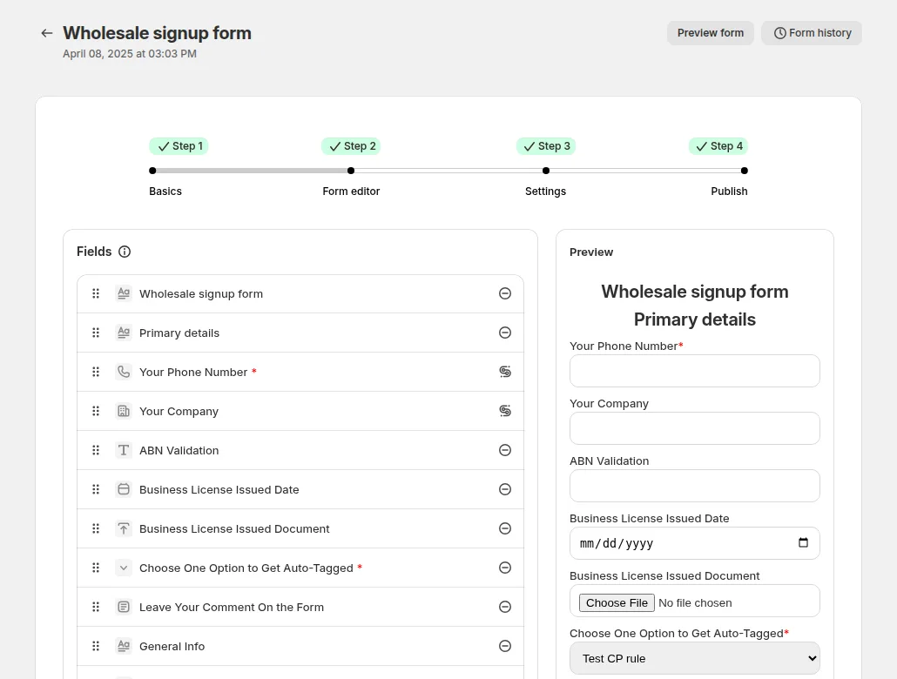This screenshot has width=897, height=679.
Task: Go back using the left arrow icon
Action: 47,33
